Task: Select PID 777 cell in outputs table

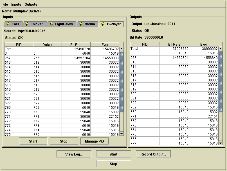Action: (145, 143)
